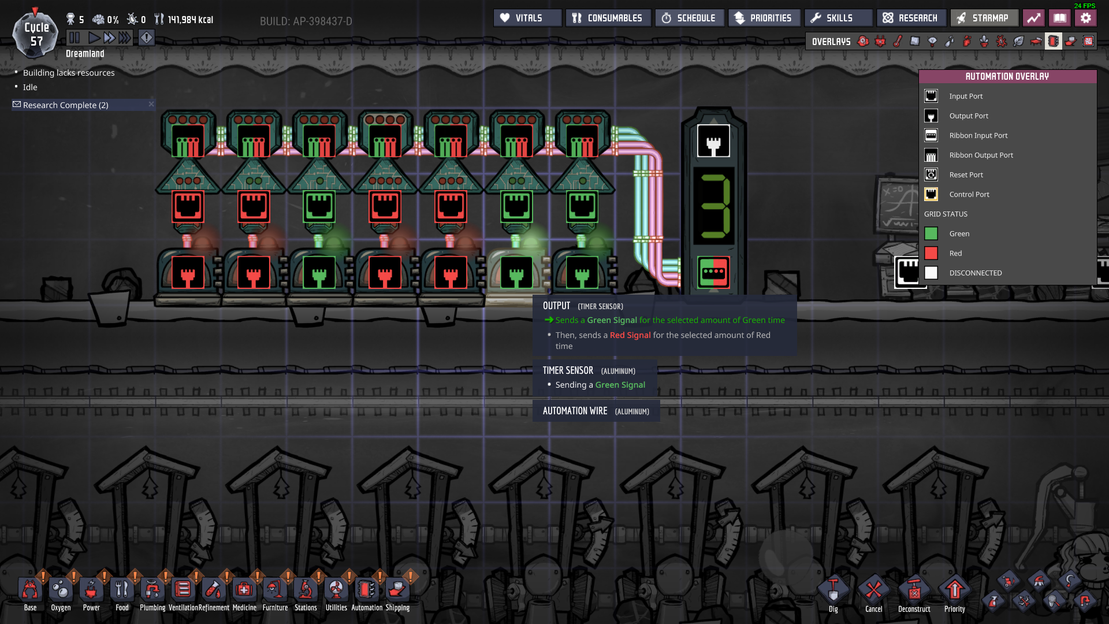Toggle the Power overlay icon

[880, 41]
